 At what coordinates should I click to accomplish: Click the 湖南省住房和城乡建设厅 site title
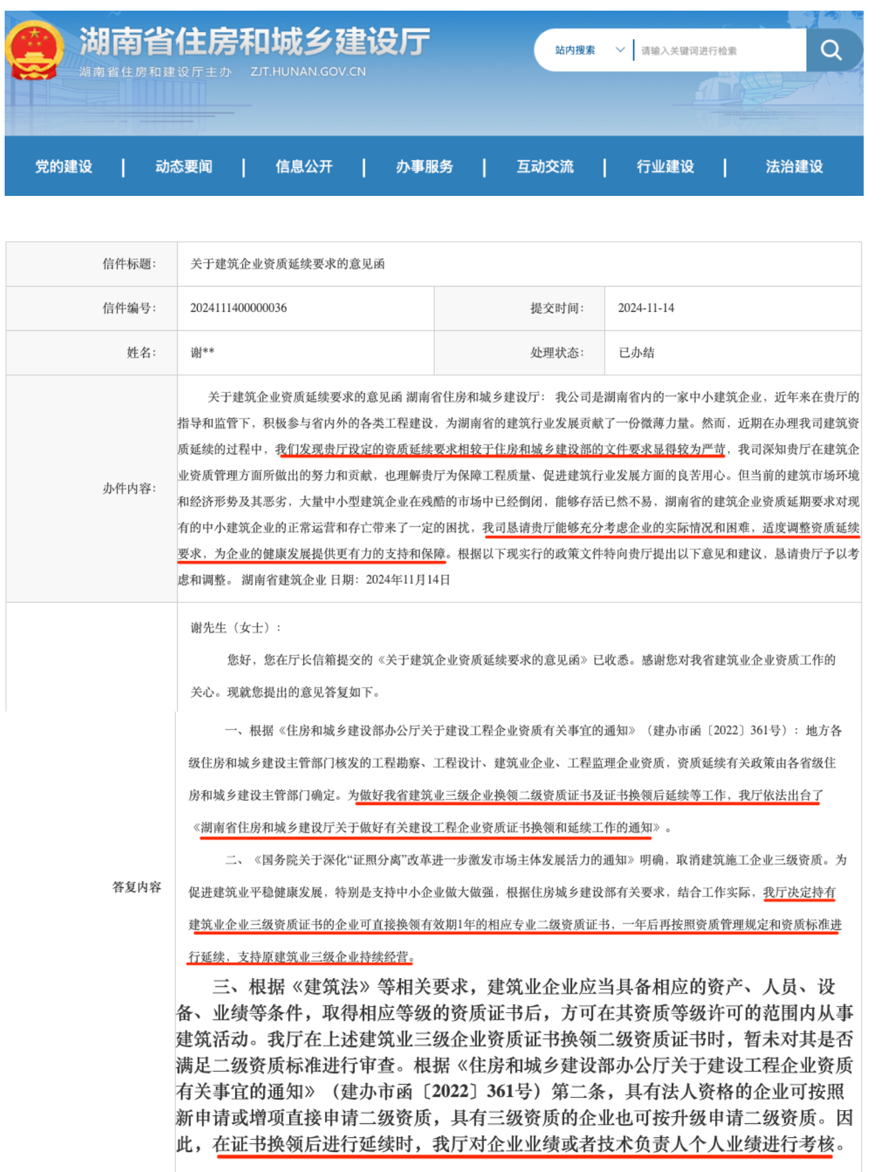pos(255,41)
